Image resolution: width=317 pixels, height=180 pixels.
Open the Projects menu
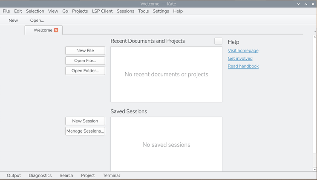pyautogui.click(x=80, y=11)
